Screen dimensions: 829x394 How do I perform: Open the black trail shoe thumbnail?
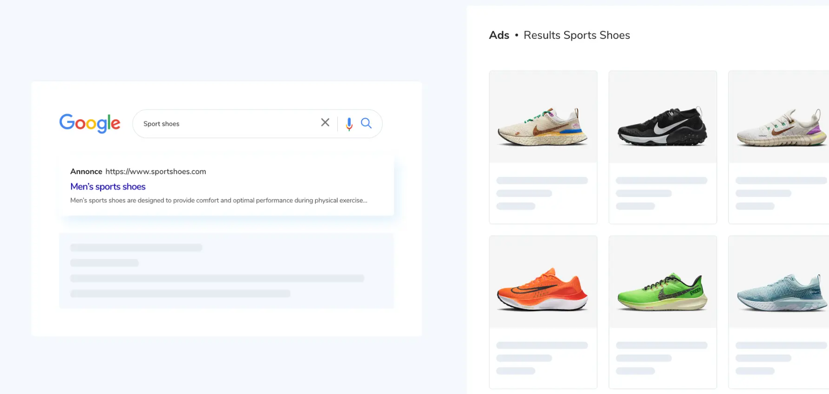[x=662, y=117]
